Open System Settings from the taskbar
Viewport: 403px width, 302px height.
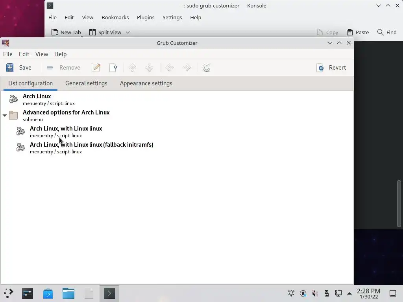tap(28, 293)
